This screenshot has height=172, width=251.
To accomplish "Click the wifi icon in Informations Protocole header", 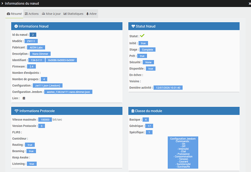I will pyautogui.click(x=16, y=111).
